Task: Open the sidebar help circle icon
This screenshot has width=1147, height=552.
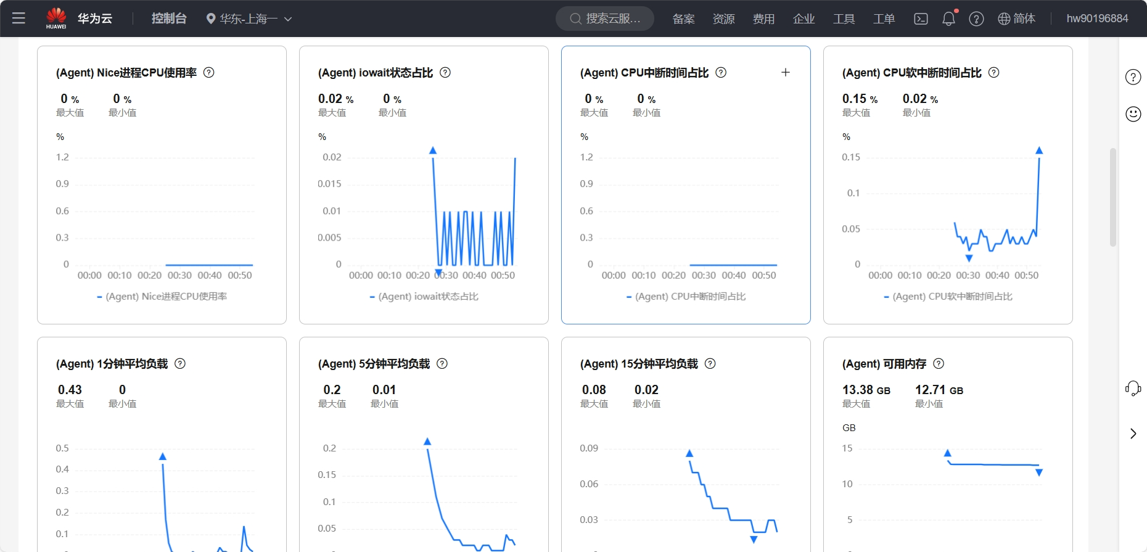Action: click(x=1133, y=77)
